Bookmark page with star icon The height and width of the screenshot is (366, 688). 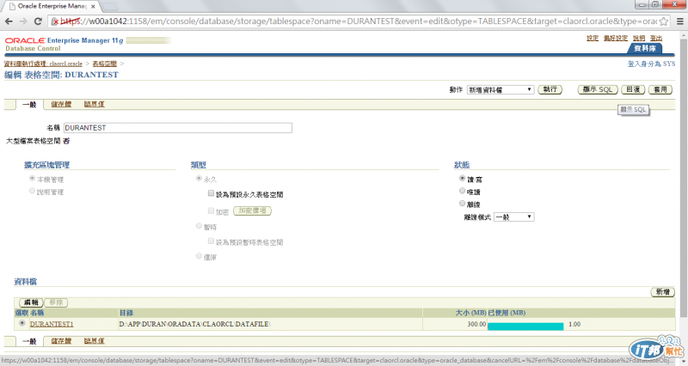[x=664, y=21]
